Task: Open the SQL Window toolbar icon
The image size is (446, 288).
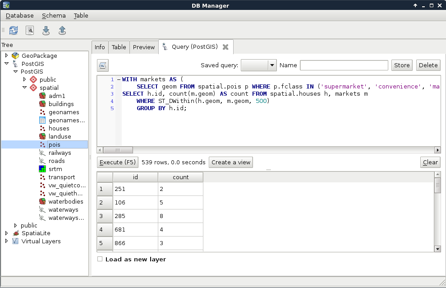Action: [30, 30]
